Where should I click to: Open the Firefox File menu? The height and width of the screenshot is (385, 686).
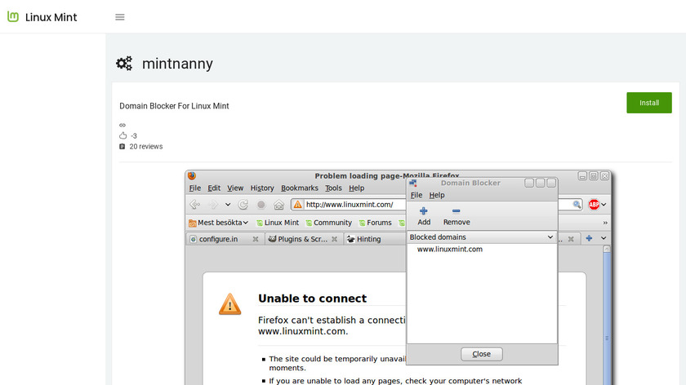(195, 188)
